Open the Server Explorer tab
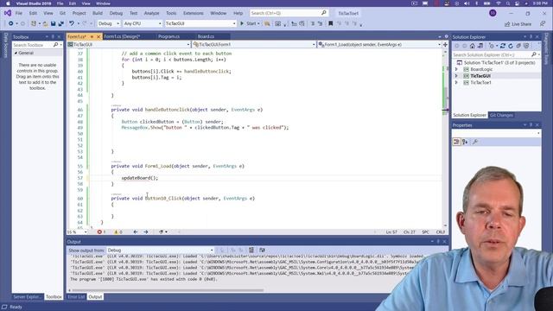The height and width of the screenshot is (311, 553). click(x=27, y=297)
